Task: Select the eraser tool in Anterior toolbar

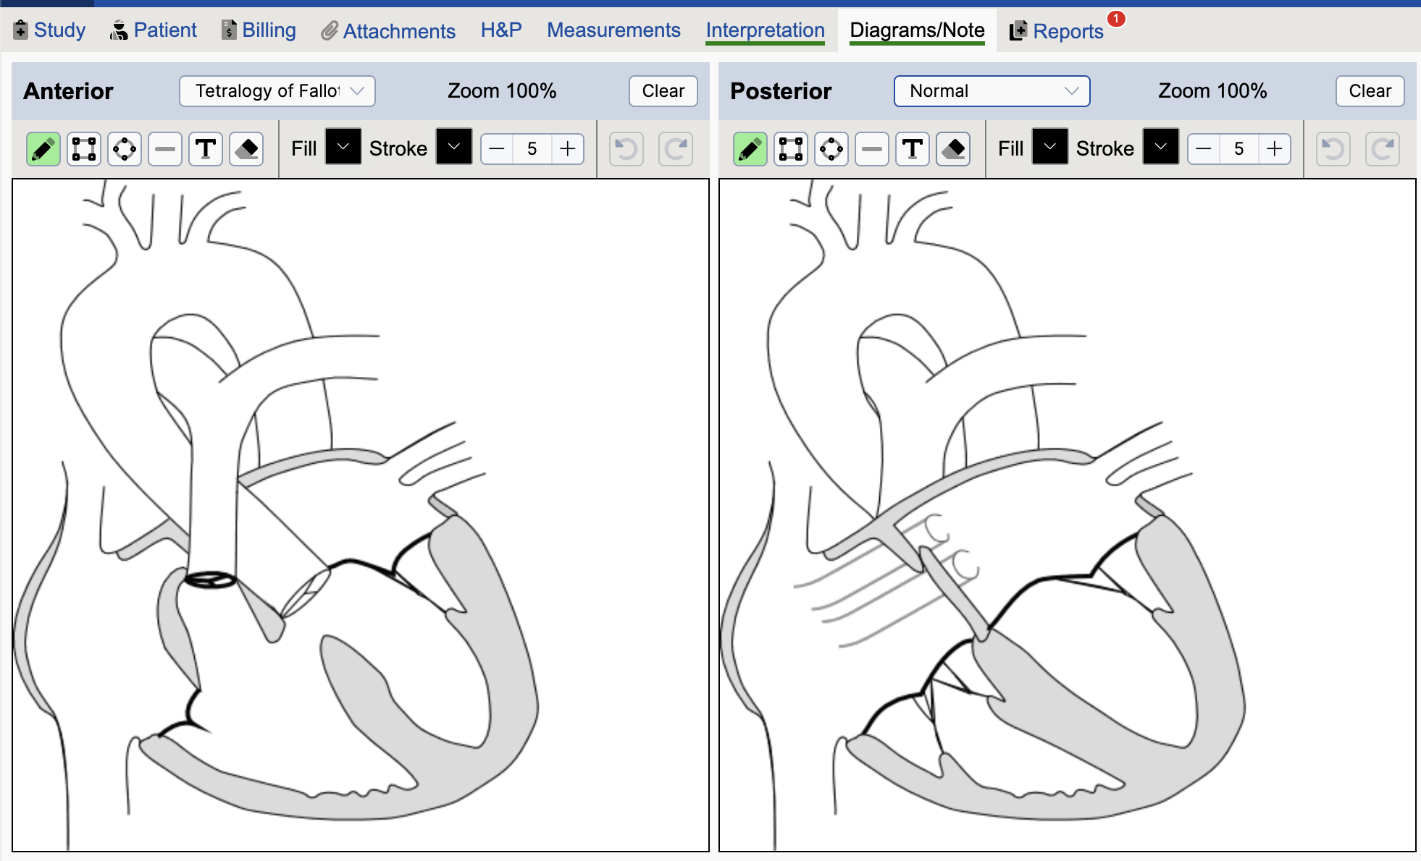Action: point(246,149)
